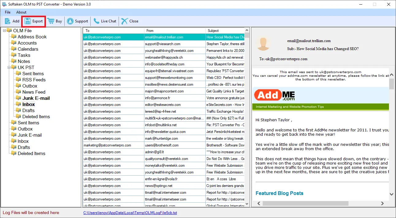This screenshot has height=218, width=396.
Task: Select the email from info@coolsiteoftheday.com
Action: coord(164,64)
